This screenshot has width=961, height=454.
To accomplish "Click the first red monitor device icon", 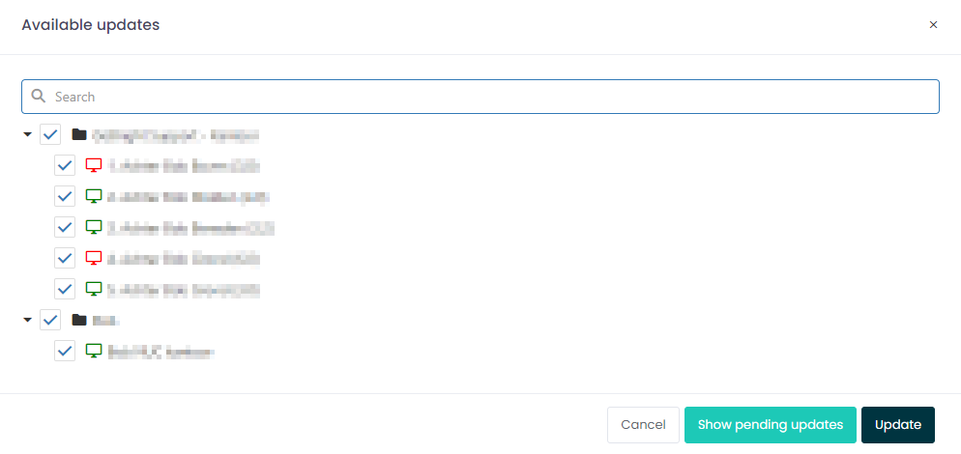I will [x=93, y=165].
